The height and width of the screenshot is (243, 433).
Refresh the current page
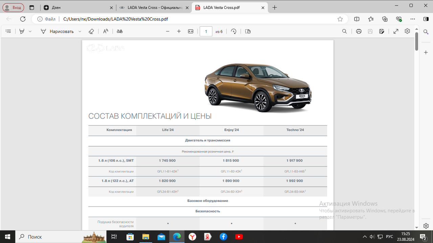tap(23, 19)
